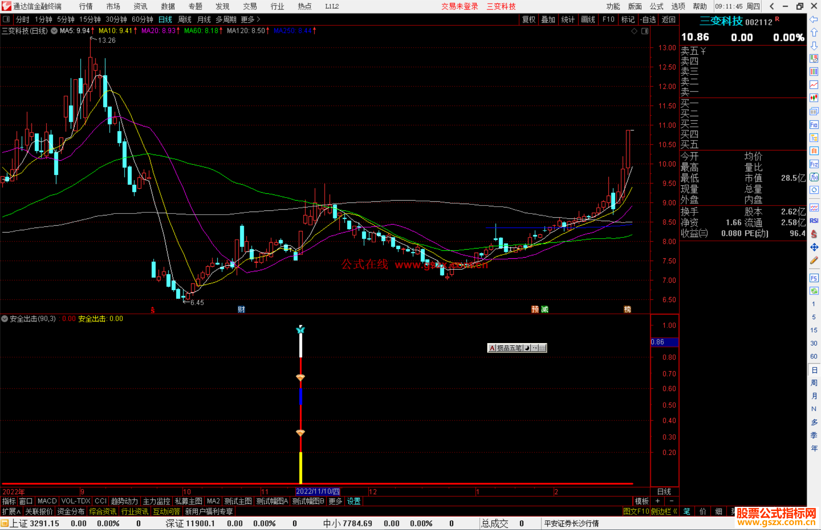
Task: Click the f(x) formula sidebar icon
Action: click(x=814, y=177)
